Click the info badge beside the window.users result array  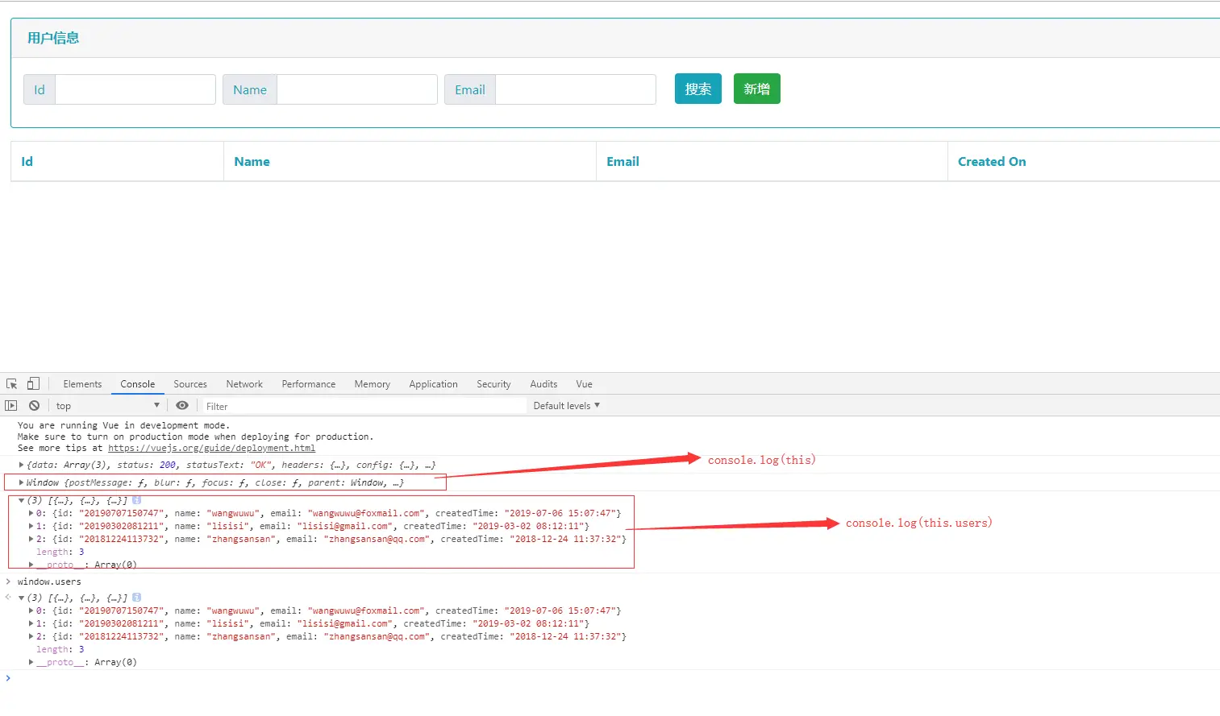coord(136,598)
